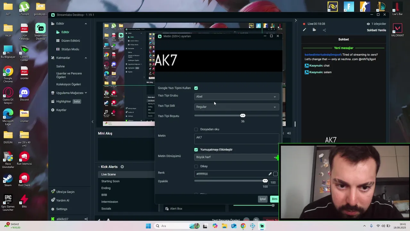Show hidden system tray icons

coord(365,226)
